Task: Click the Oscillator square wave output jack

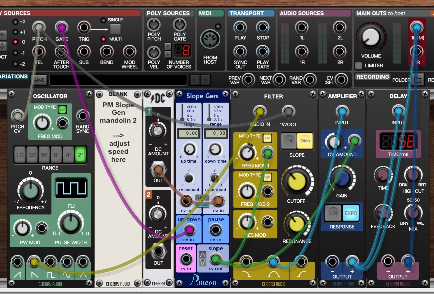Action: tap(50, 261)
